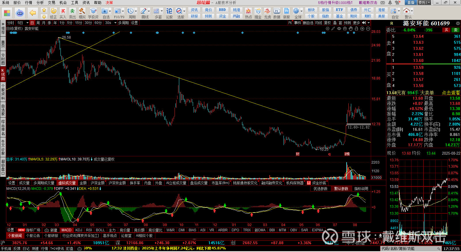
Task: Click the ETF button
Action: [x=339, y=10]
